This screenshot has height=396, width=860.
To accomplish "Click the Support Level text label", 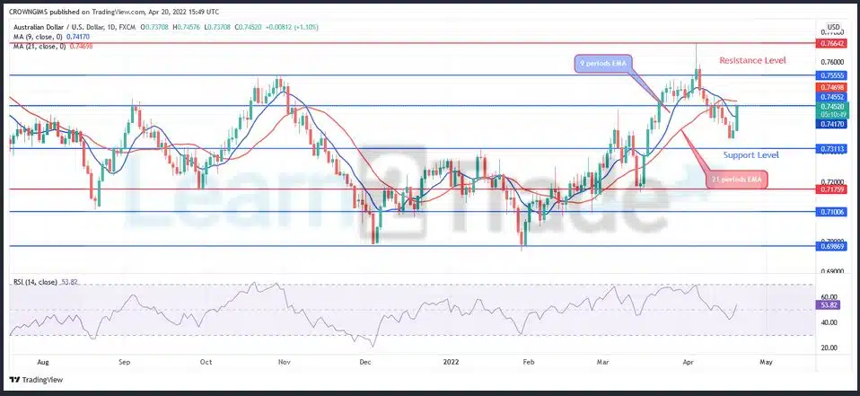I will click(750, 155).
